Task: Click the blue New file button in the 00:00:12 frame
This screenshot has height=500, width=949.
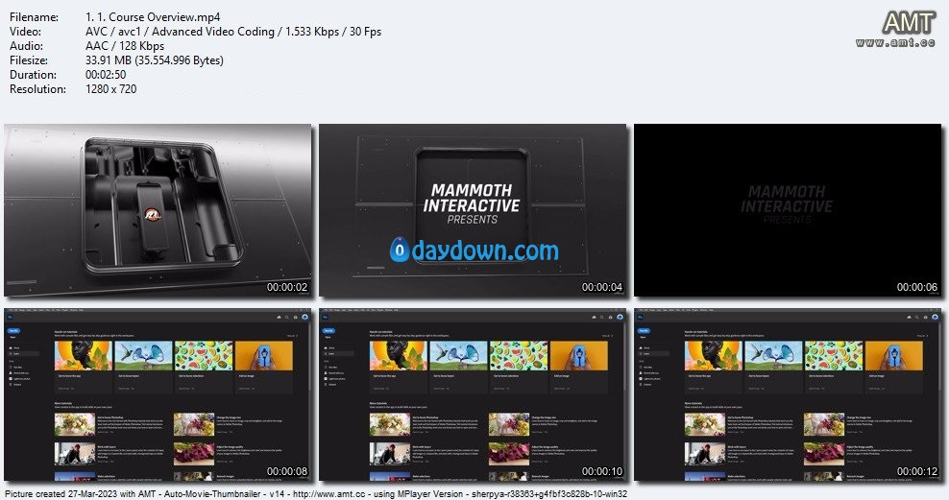Action: coord(644,331)
